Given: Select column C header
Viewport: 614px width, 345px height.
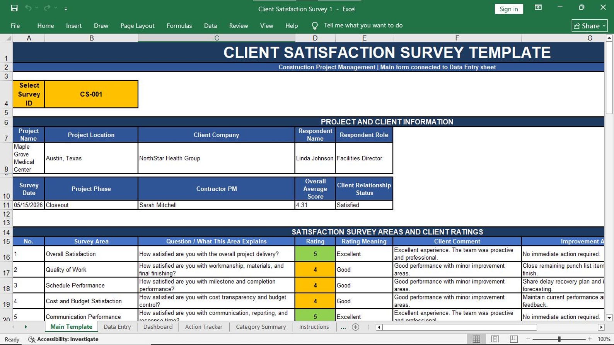Looking at the screenshot, I should pos(217,38).
